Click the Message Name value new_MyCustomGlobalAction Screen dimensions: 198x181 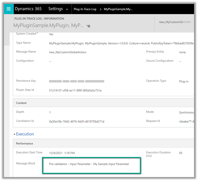coord(68,52)
